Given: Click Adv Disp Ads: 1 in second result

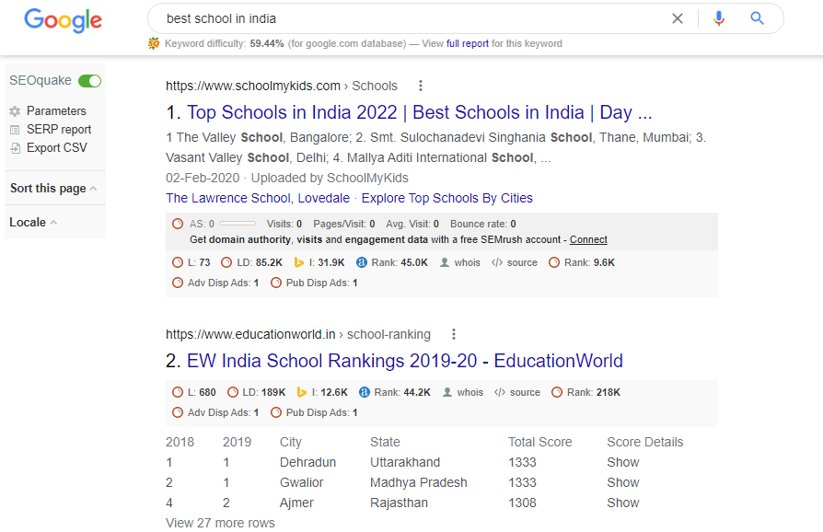Looking at the screenshot, I should point(223,412).
